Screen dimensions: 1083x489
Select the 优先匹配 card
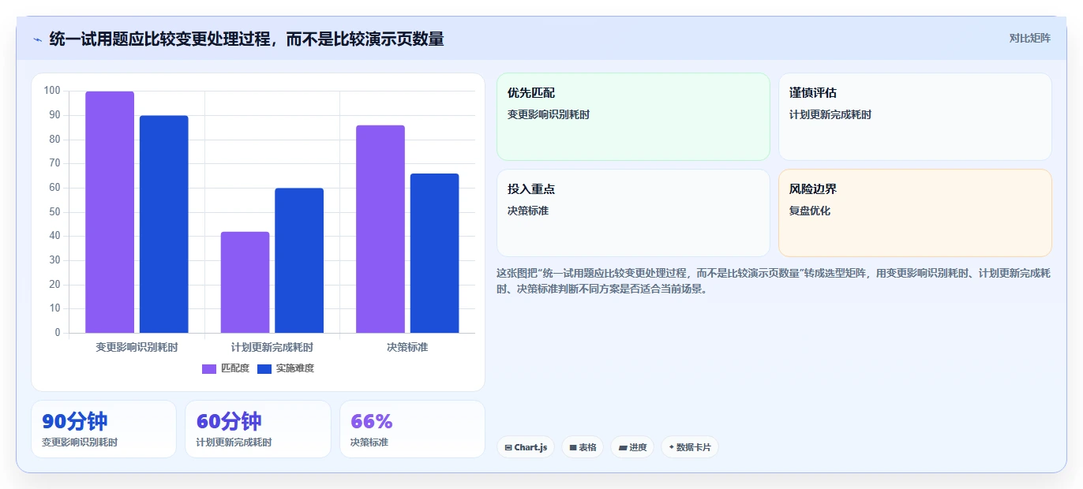click(633, 117)
